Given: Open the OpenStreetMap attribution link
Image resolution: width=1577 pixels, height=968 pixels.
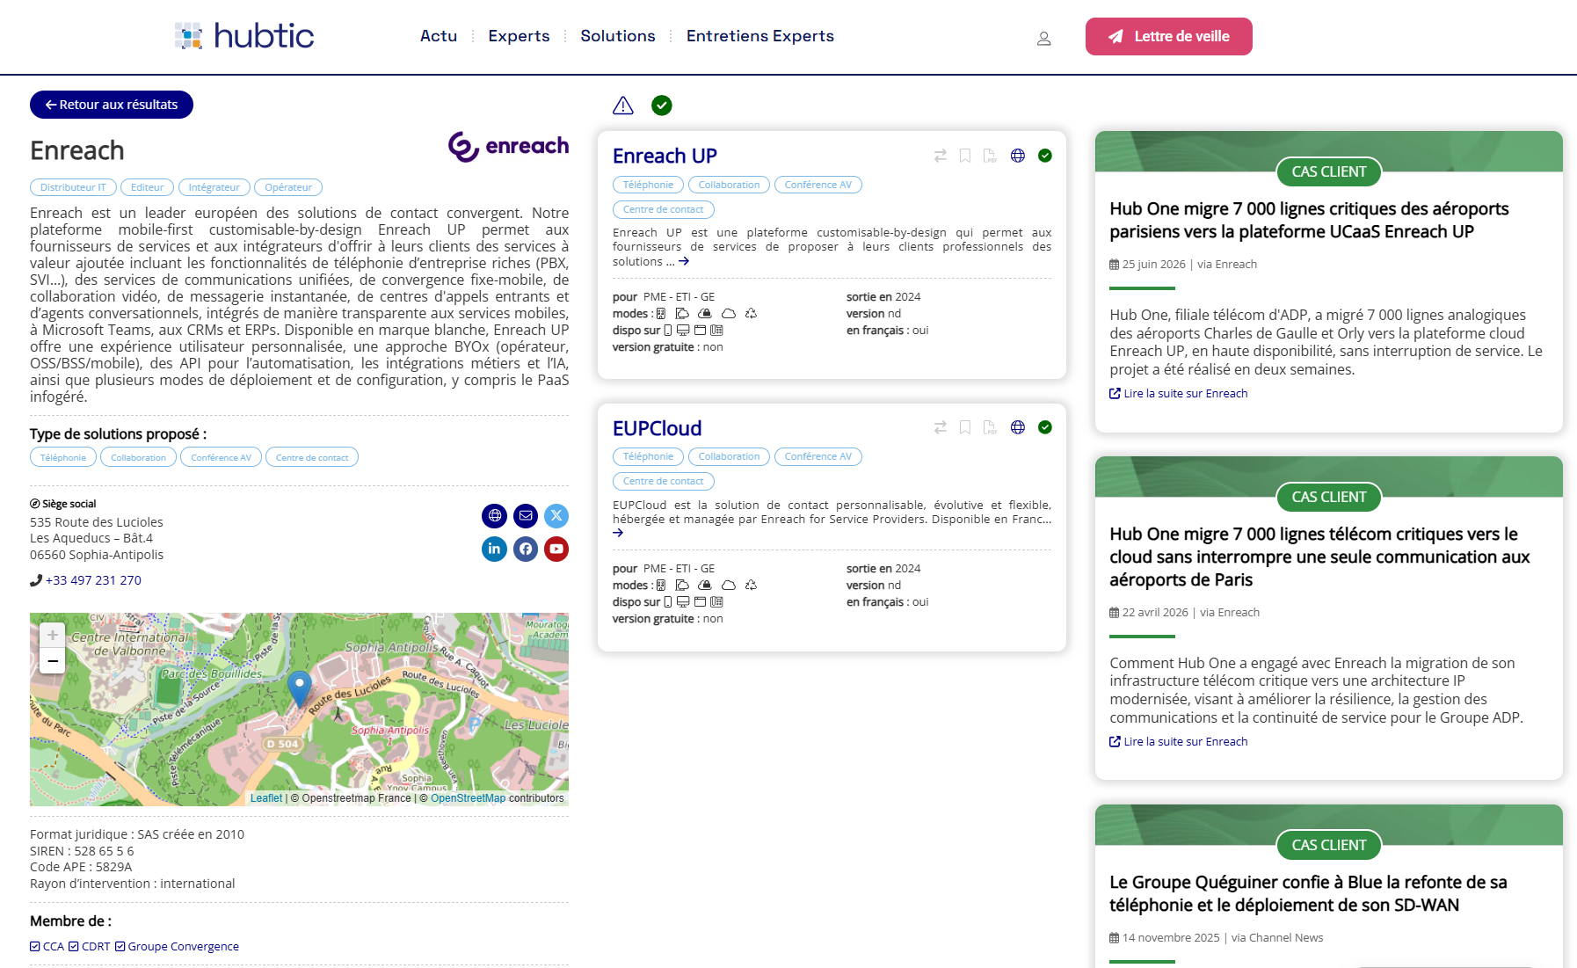Looking at the screenshot, I should click(x=468, y=798).
